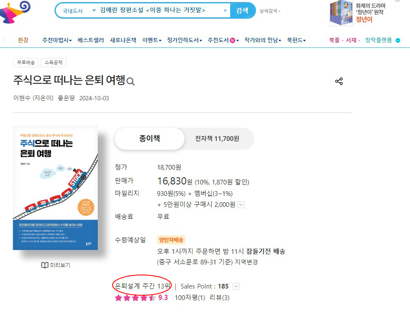410x316 pixels.
Task: Click the share icon beside book title
Action: 339,81
